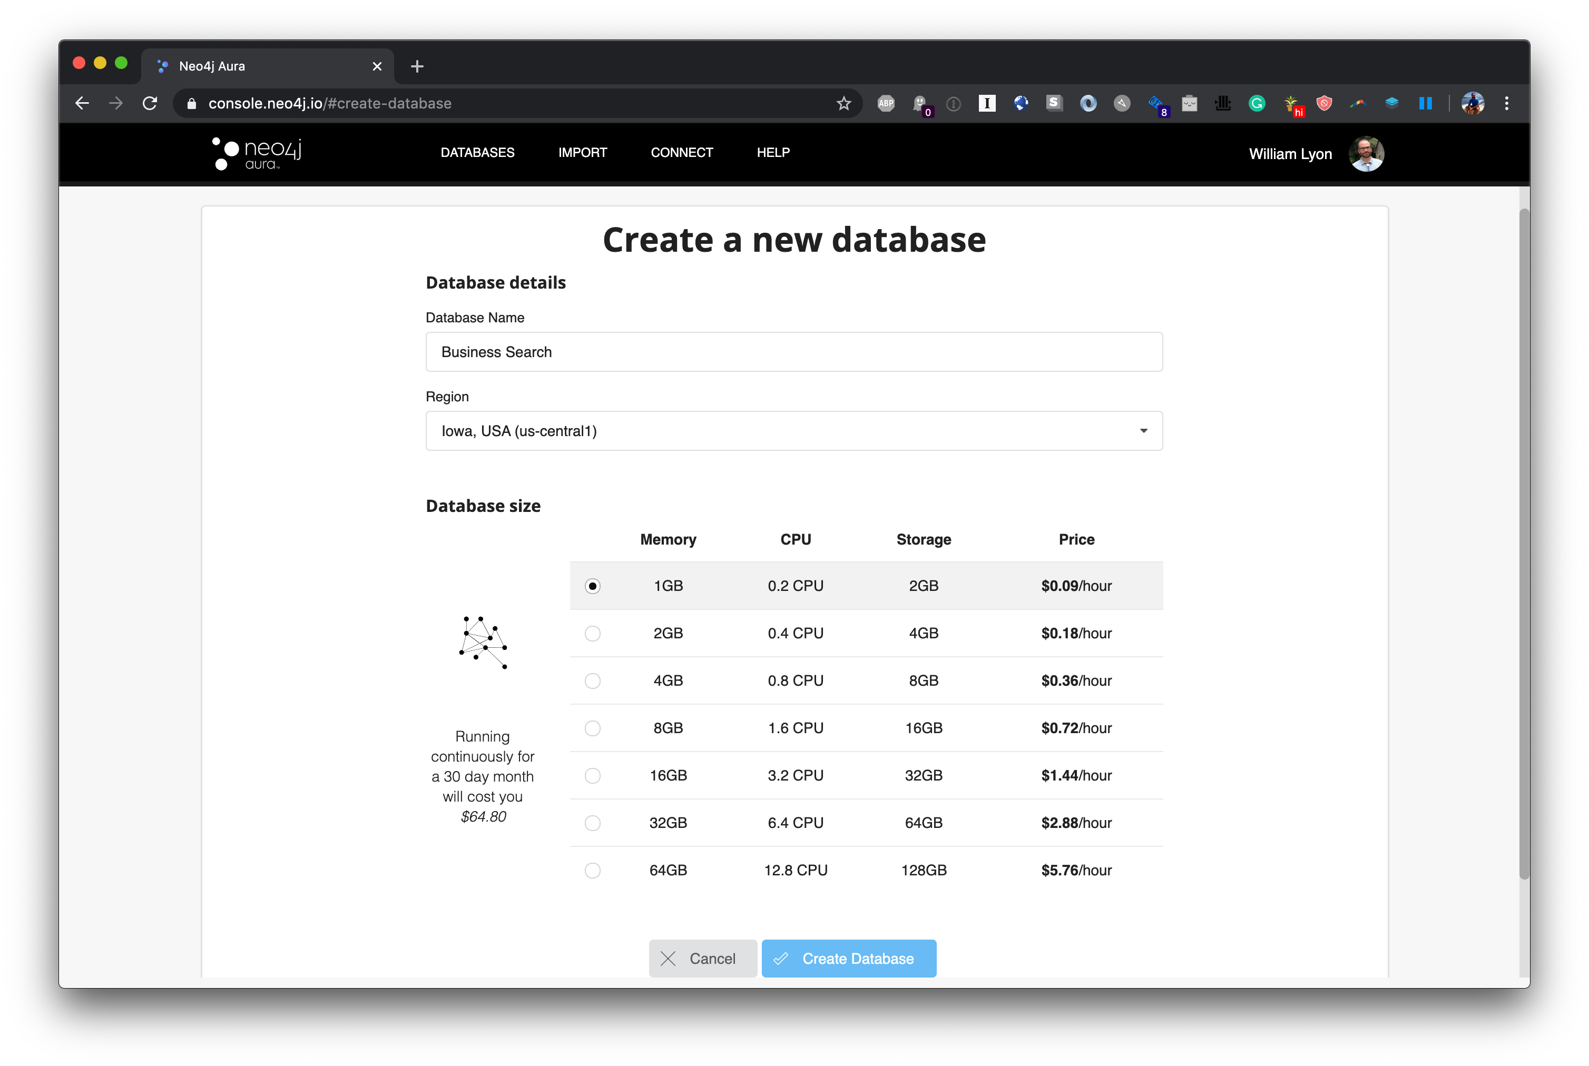View the site lock security icon
Viewport: 1589px width, 1066px height.
click(192, 103)
